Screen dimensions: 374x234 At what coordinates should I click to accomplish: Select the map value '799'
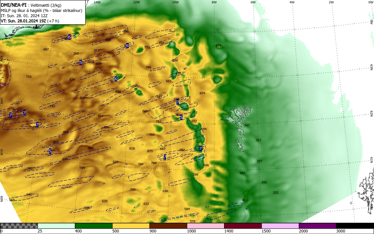(x=82, y=168)
